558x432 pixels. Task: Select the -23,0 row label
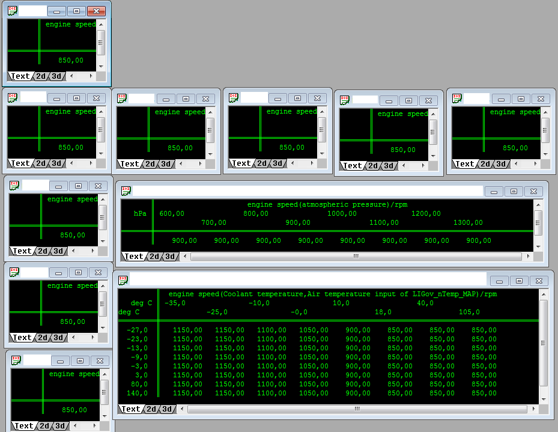(137, 339)
